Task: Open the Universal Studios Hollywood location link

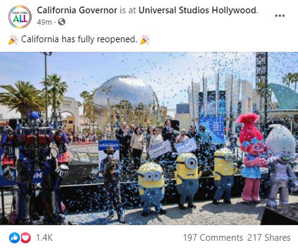Action: [197, 10]
